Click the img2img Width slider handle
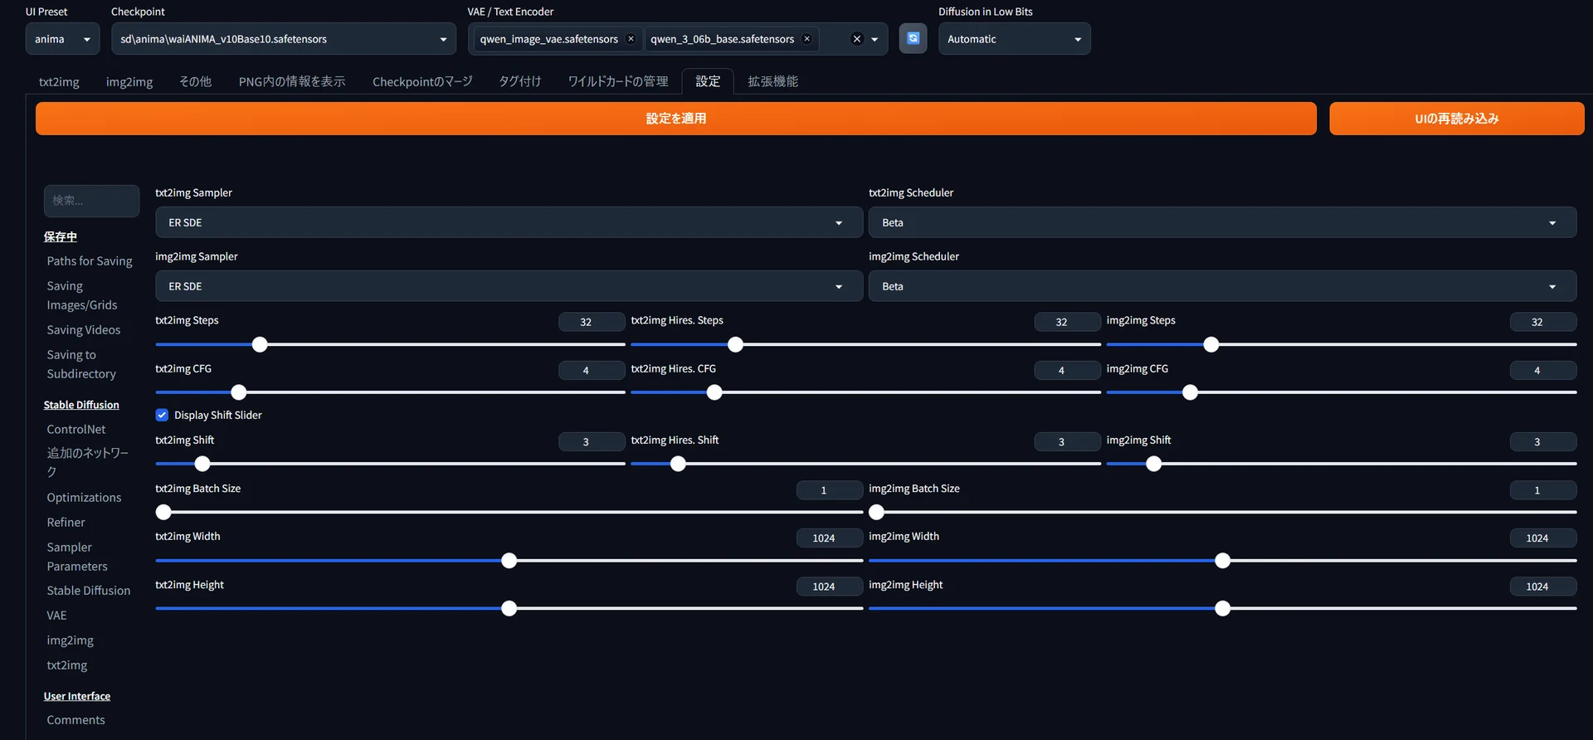Image resolution: width=1593 pixels, height=740 pixels. pyautogui.click(x=1222, y=561)
